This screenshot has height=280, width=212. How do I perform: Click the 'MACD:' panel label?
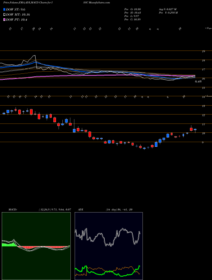pos(12,210)
